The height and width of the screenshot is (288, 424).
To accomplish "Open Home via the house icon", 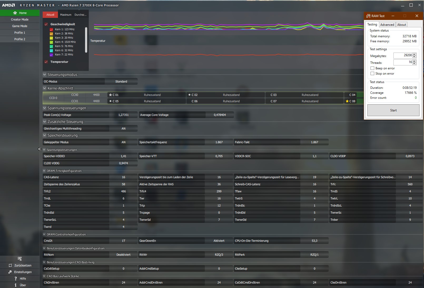I will [x=15, y=13].
